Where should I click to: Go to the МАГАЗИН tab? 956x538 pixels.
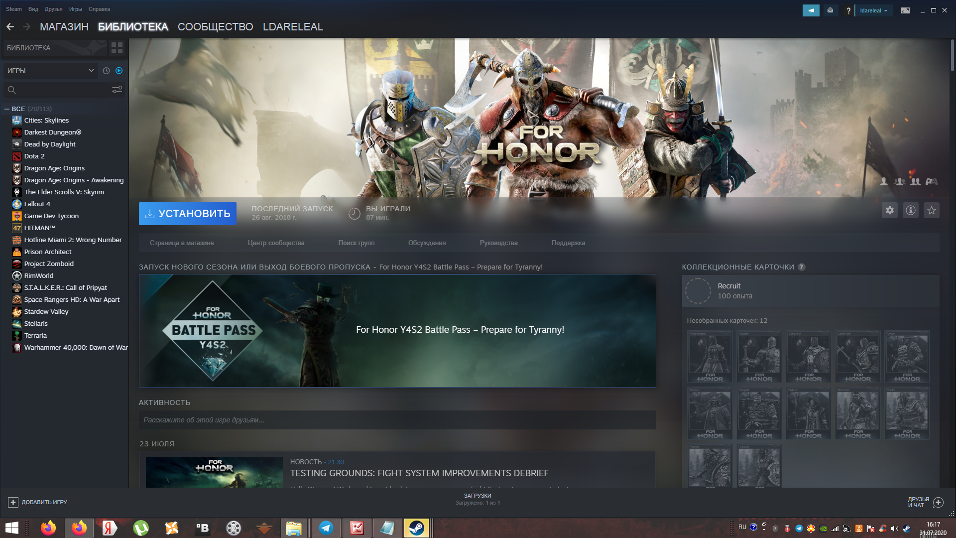(64, 27)
